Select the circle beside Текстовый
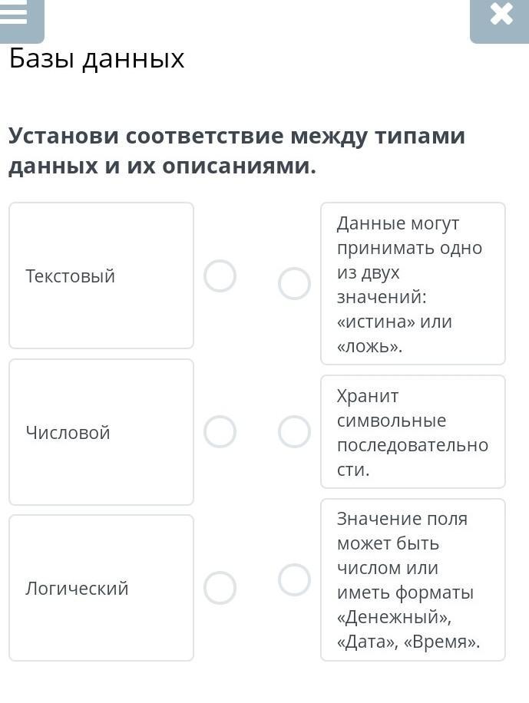Viewport: 529px width, 703px height. click(x=220, y=276)
